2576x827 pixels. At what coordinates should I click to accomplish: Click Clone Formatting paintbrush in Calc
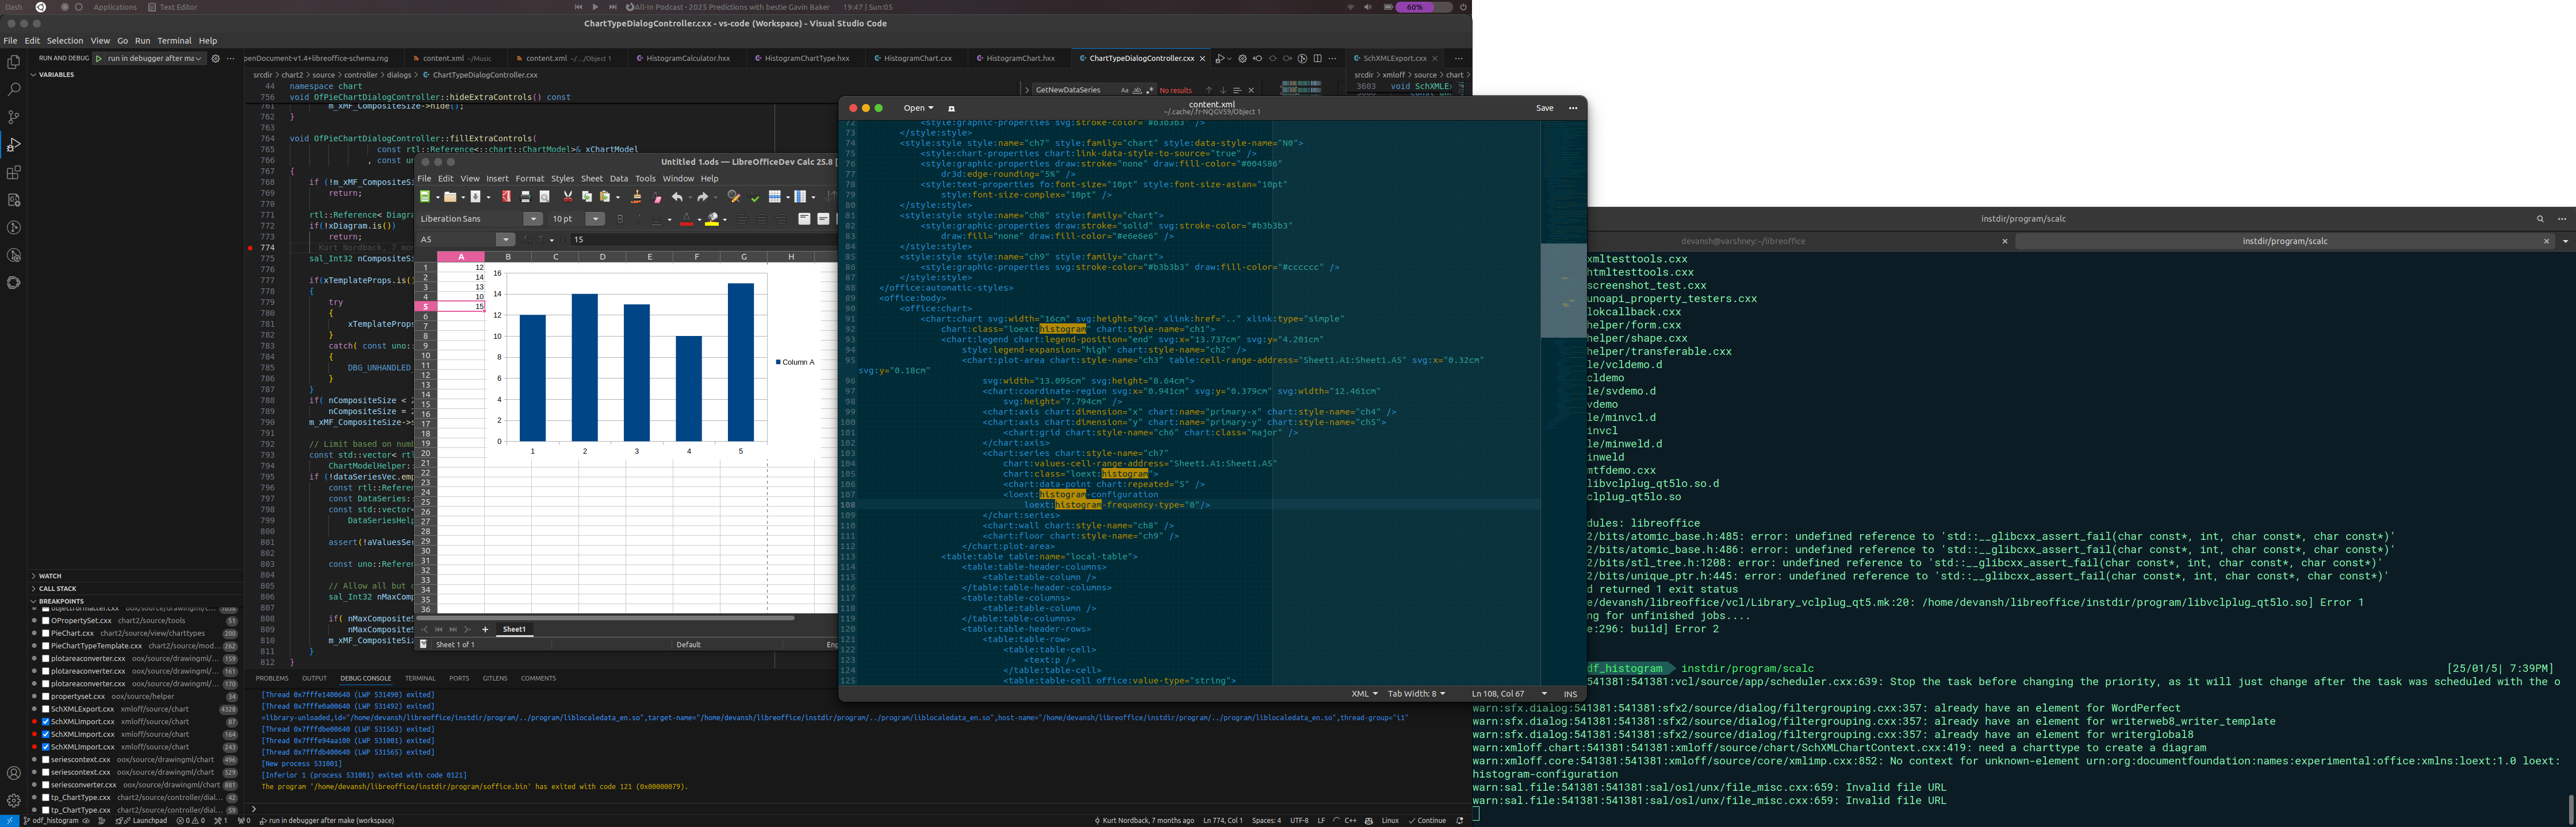pyautogui.click(x=637, y=197)
